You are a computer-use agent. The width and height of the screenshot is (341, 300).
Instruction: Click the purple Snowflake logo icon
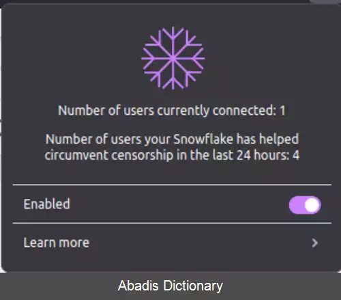click(173, 58)
